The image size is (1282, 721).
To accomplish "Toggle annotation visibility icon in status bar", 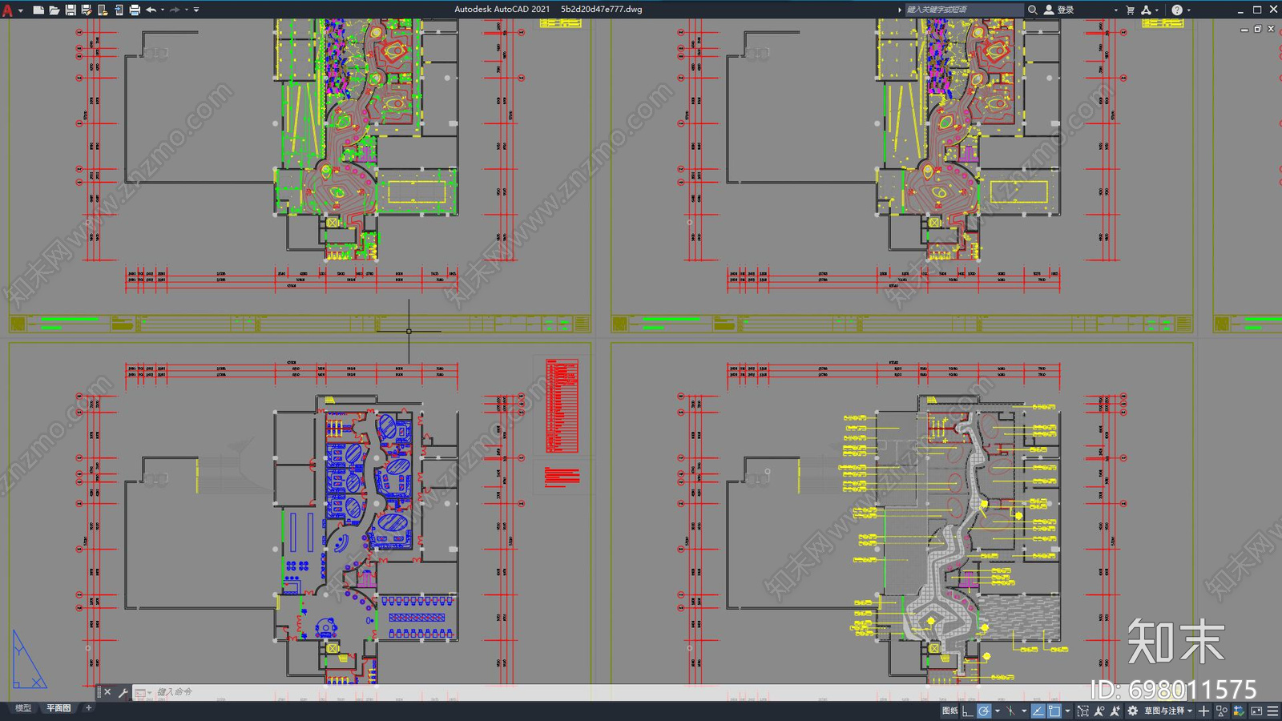I will click(1099, 711).
